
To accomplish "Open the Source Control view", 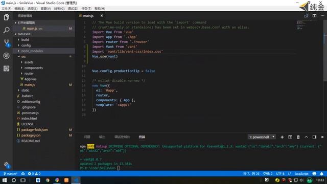I will (x=7, y=43).
